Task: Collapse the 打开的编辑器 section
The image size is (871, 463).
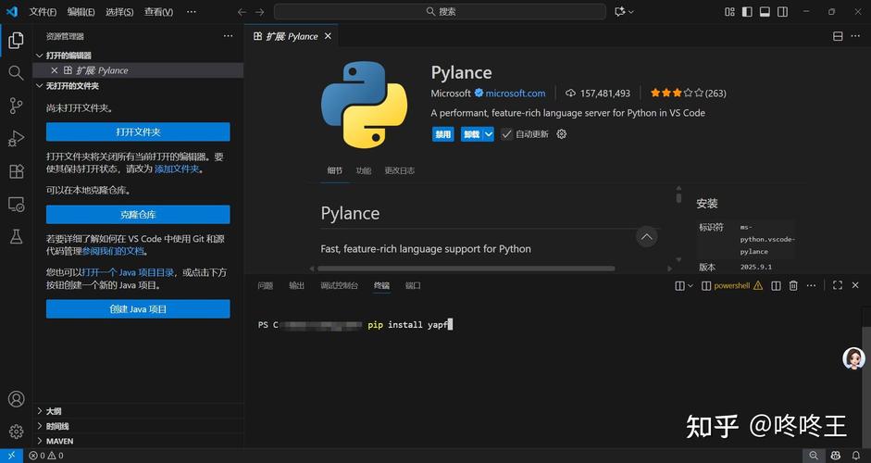Action: point(40,56)
